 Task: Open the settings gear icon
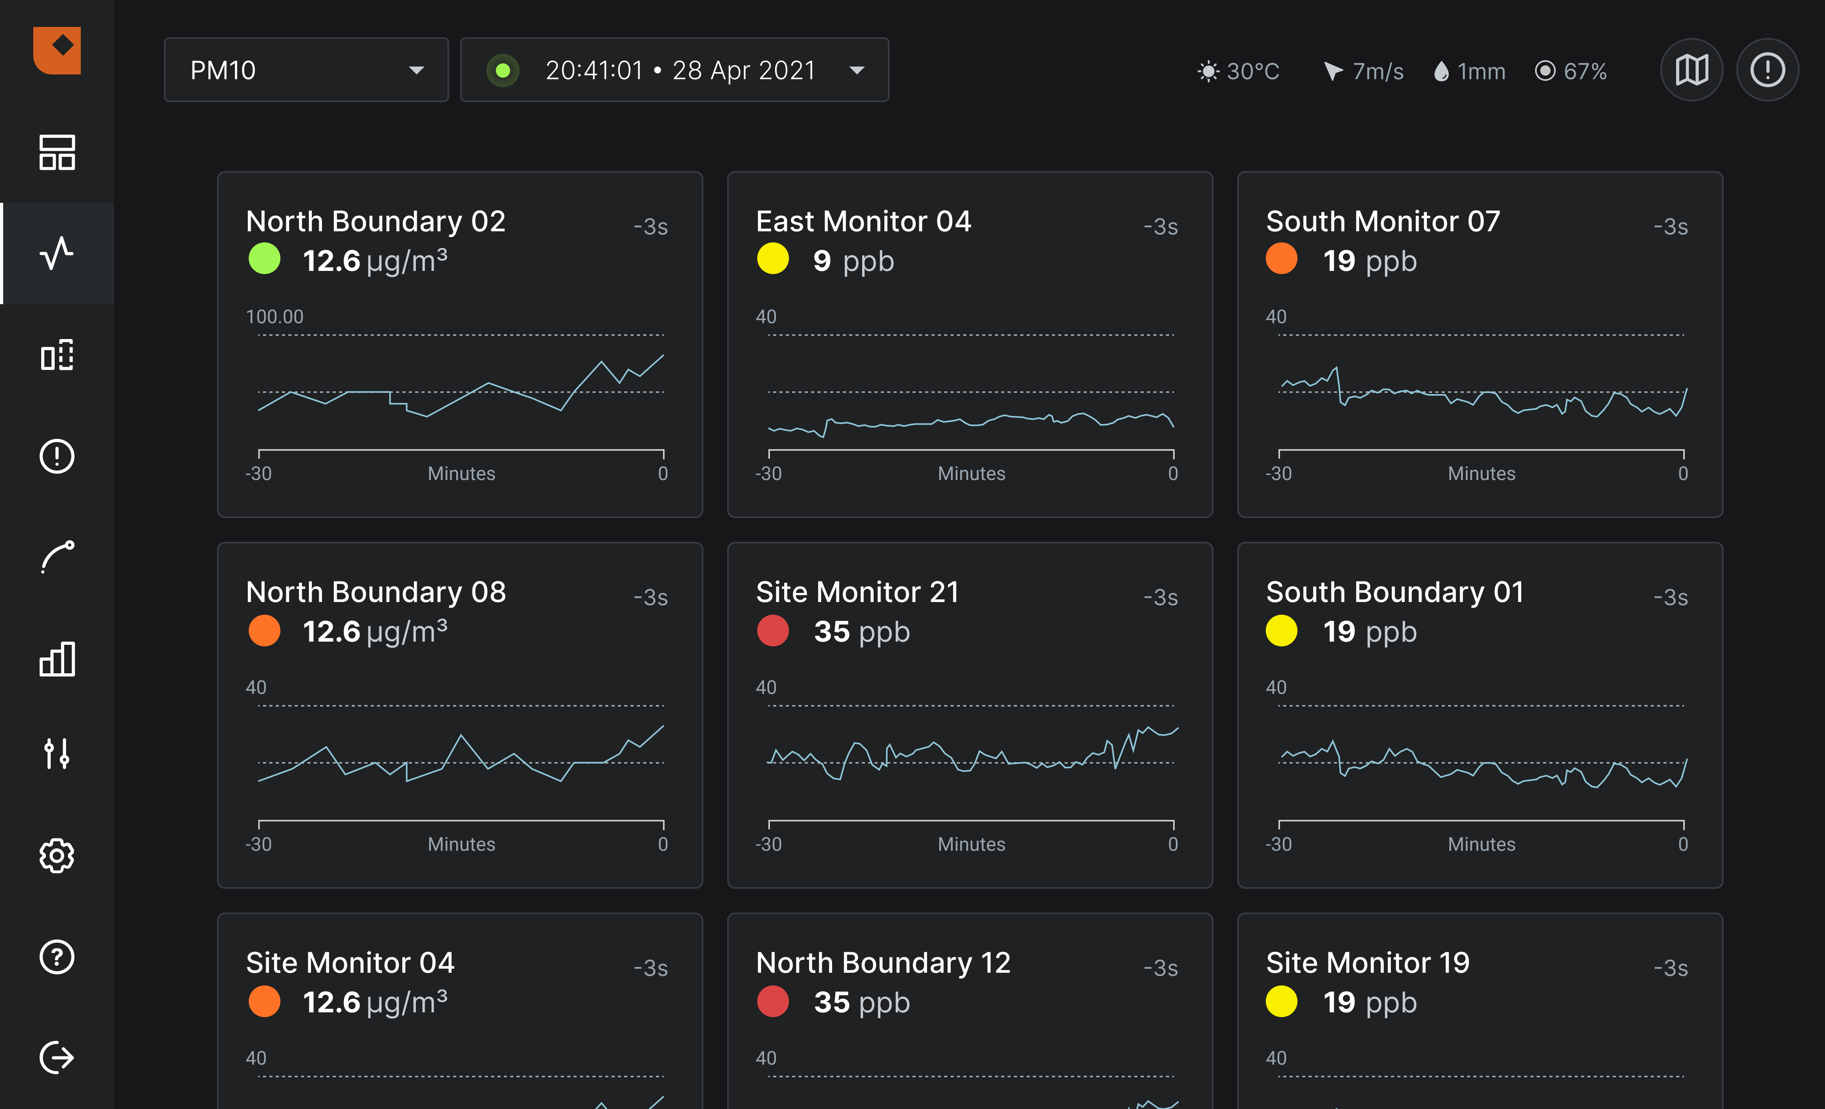coord(57,856)
